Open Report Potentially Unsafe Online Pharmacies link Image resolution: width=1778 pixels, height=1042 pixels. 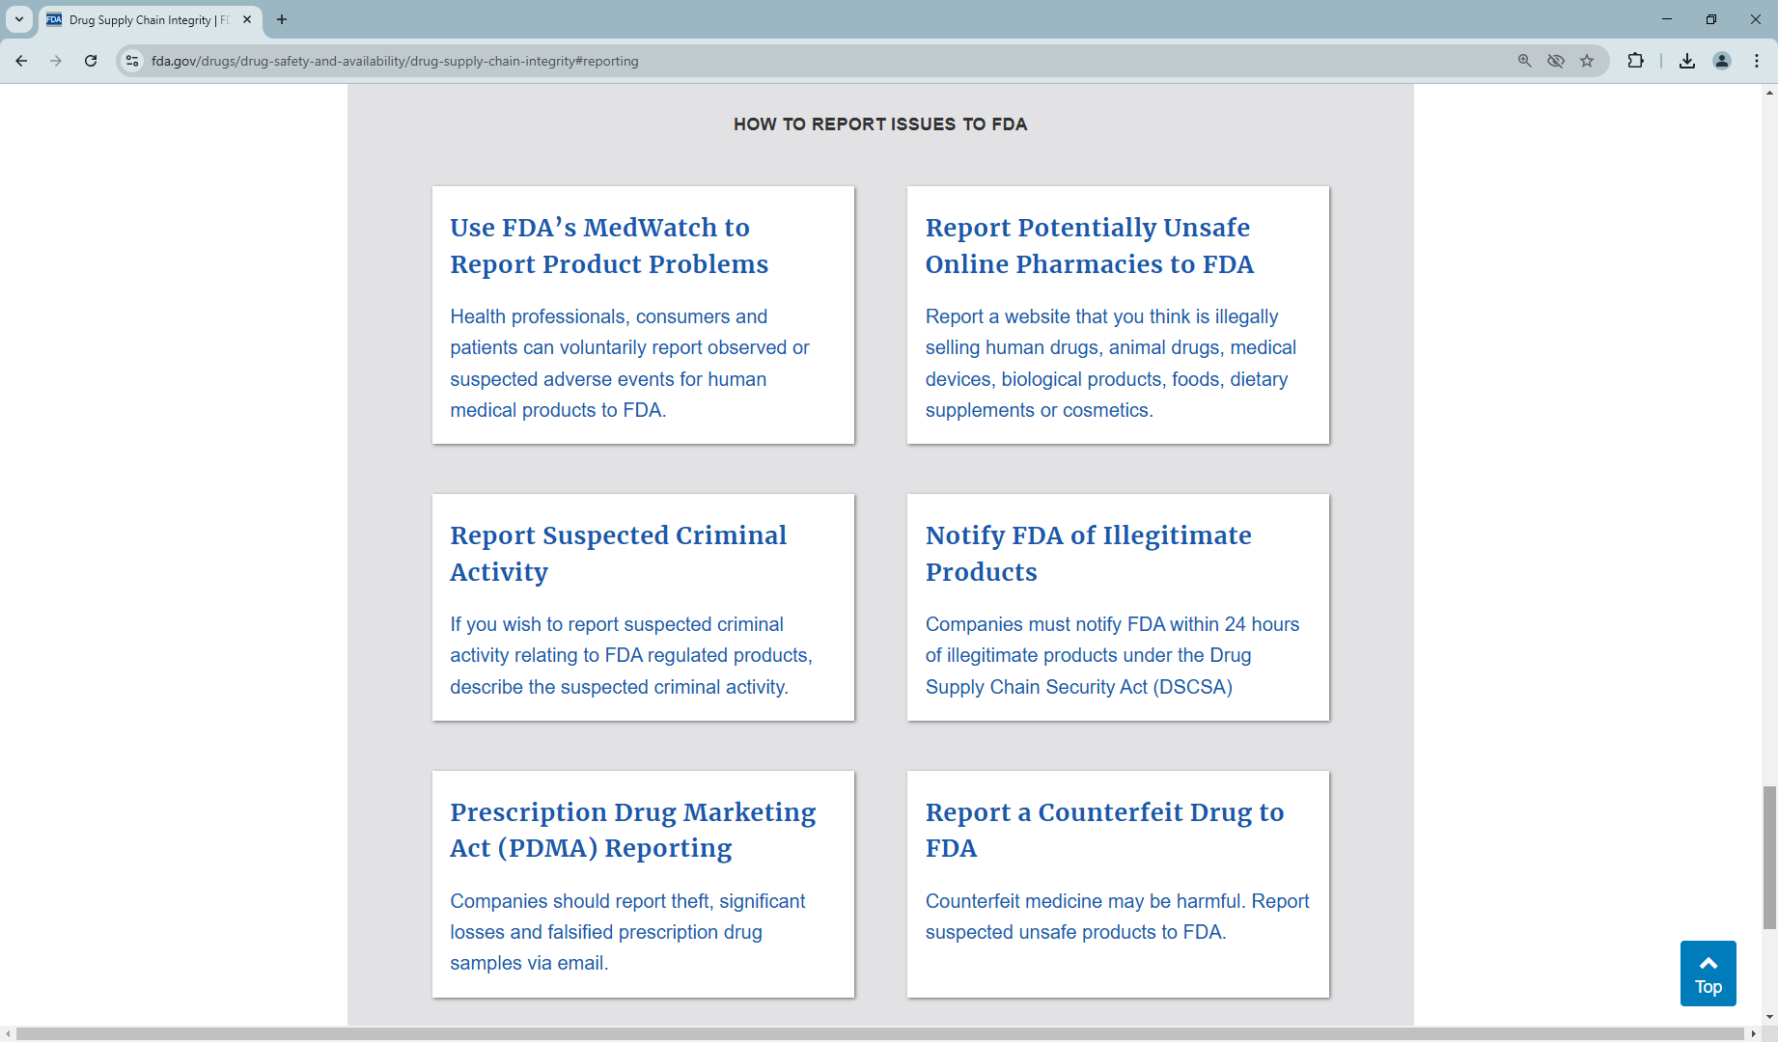pyautogui.click(x=1090, y=246)
